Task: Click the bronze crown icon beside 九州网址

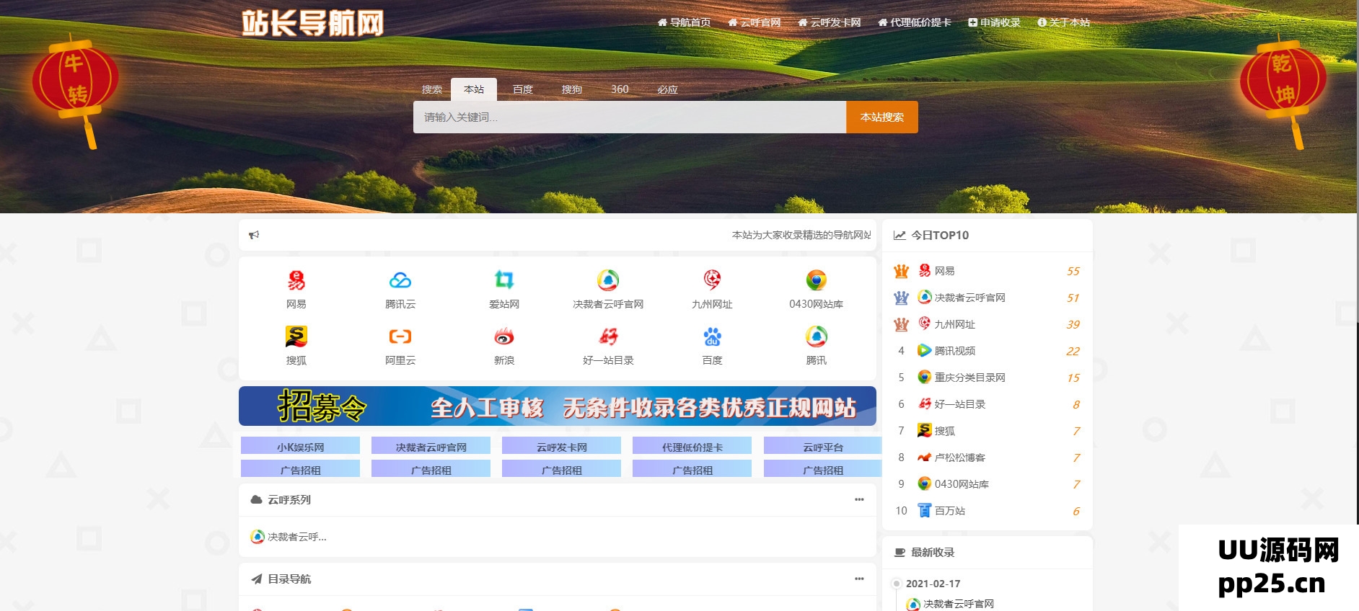Action: pyautogui.click(x=901, y=324)
